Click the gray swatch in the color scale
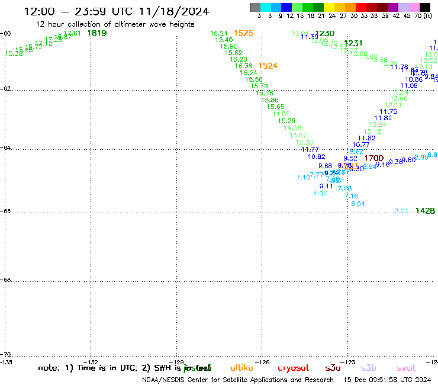The height and width of the screenshot is (385, 438). (x=255, y=7)
